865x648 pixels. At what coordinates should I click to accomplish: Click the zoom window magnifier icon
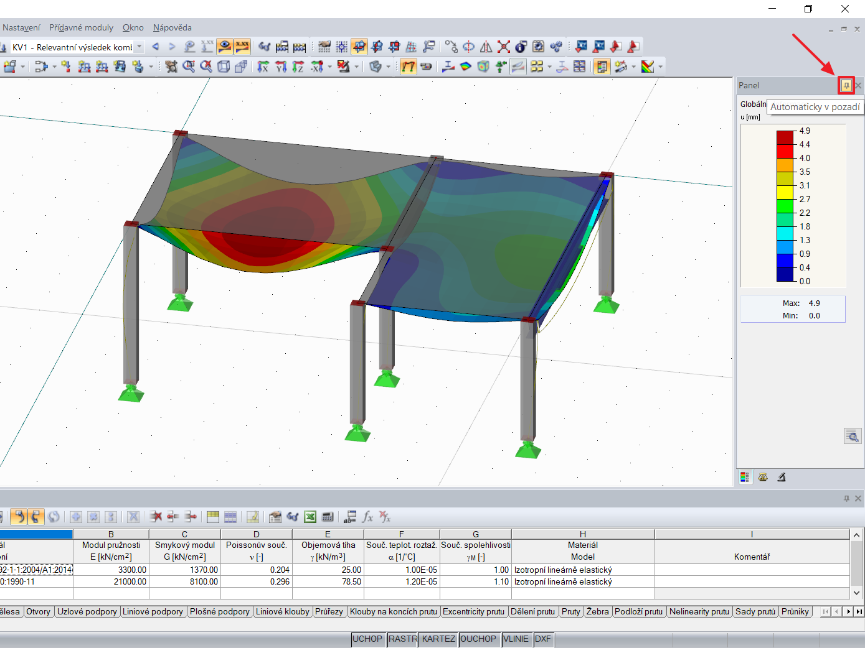(x=189, y=67)
